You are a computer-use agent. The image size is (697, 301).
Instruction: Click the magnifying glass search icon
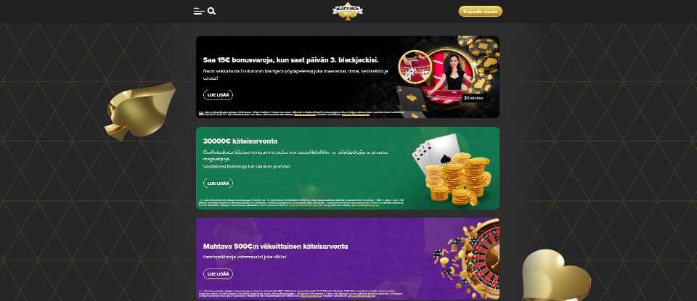[211, 12]
